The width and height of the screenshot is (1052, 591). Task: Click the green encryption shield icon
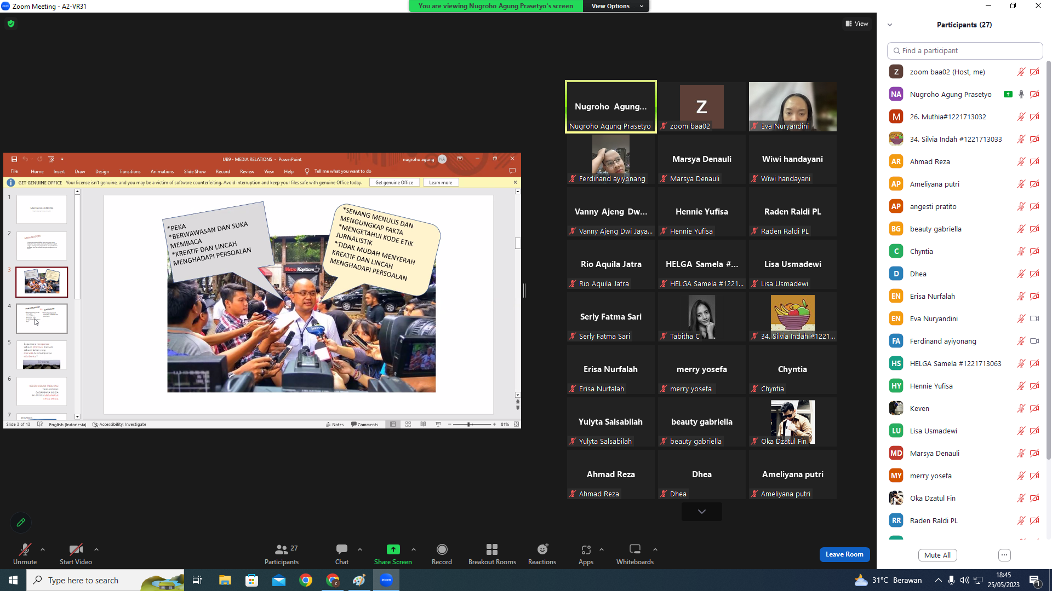(x=11, y=24)
